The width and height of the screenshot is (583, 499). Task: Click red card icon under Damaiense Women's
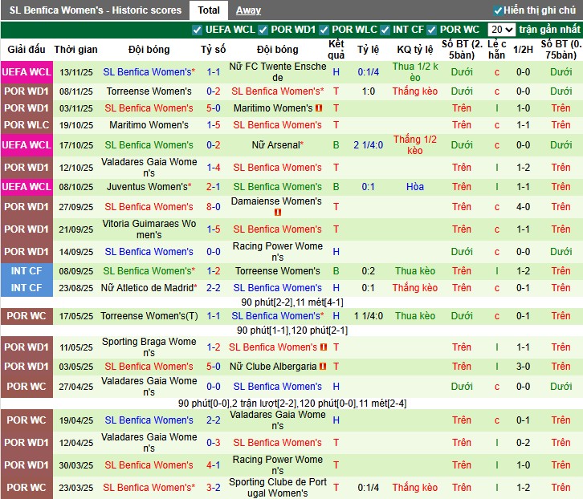tap(278, 213)
